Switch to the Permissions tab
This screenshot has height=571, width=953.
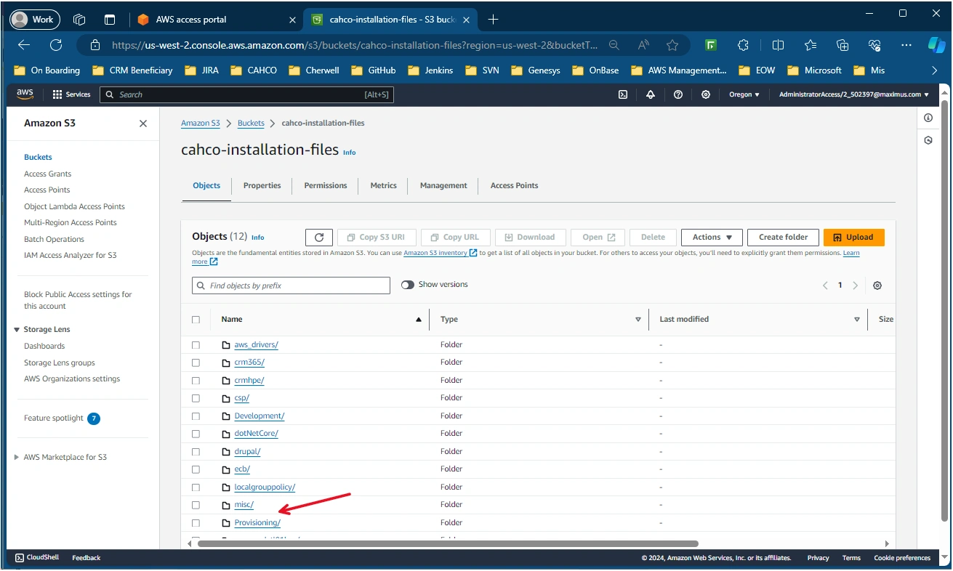(x=326, y=186)
